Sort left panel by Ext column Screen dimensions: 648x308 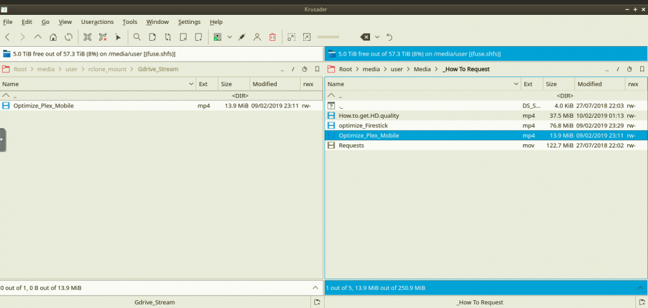pyautogui.click(x=207, y=84)
